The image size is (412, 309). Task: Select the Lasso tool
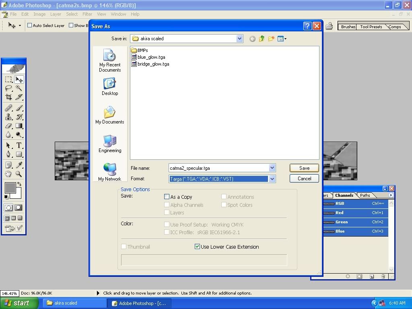pyautogui.click(x=8, y=88)
